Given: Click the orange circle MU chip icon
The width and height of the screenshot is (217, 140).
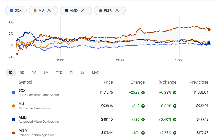Looking at the screenshot, I should point(35,10).
